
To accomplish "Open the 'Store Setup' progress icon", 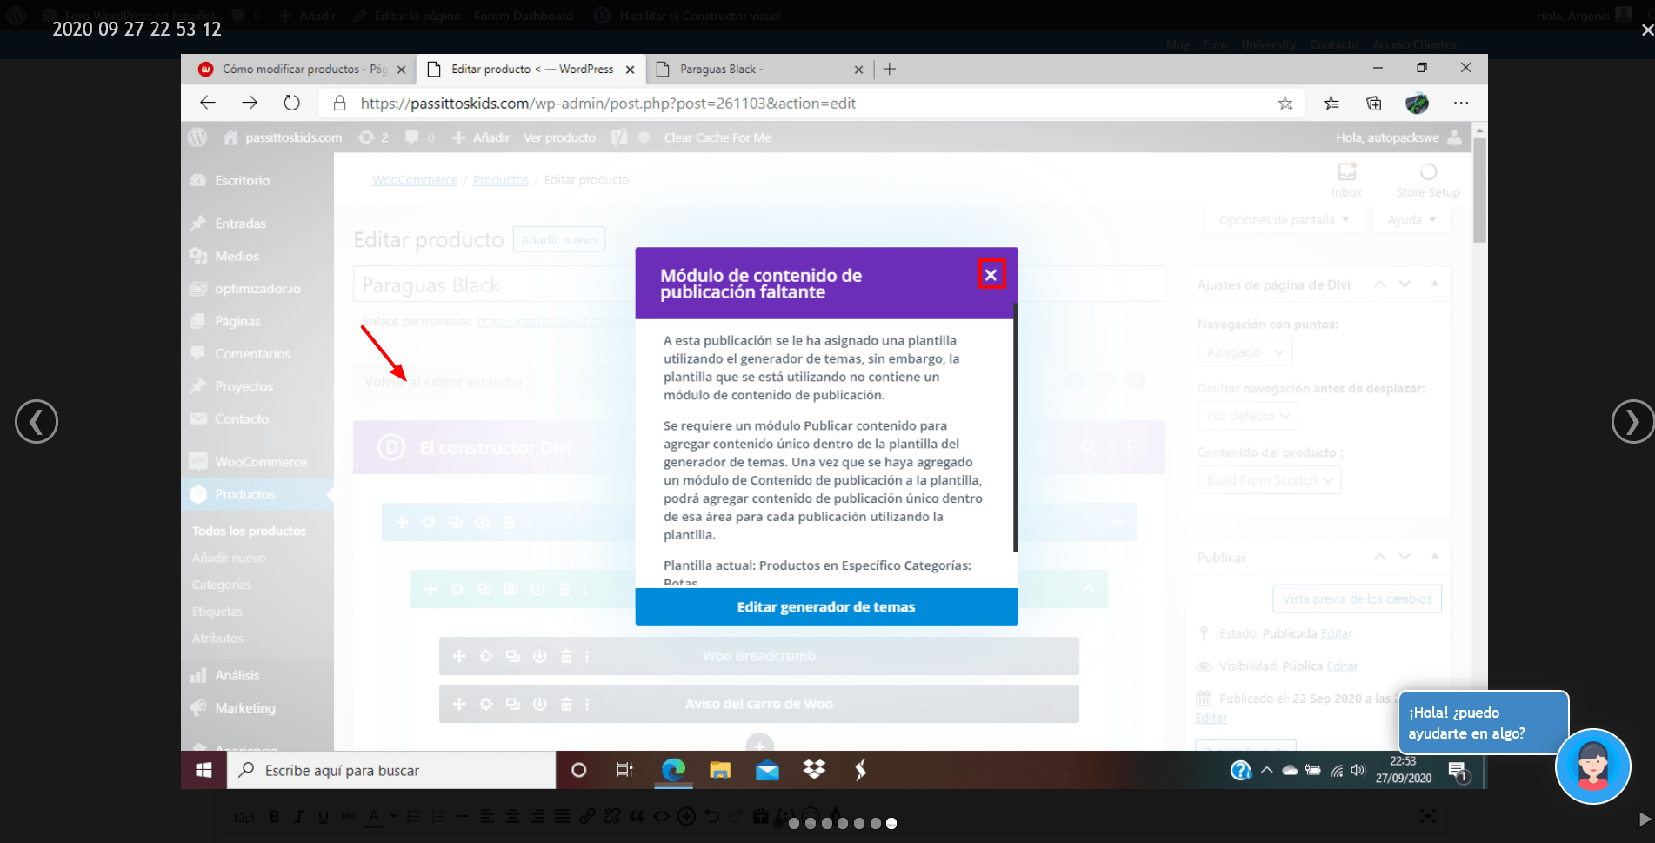I will tap(1428, 179).
